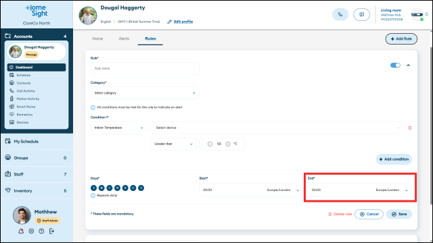
Task: Open Dashboard in the sidebar
Action: pyautogui.click(x=37, y=67)
